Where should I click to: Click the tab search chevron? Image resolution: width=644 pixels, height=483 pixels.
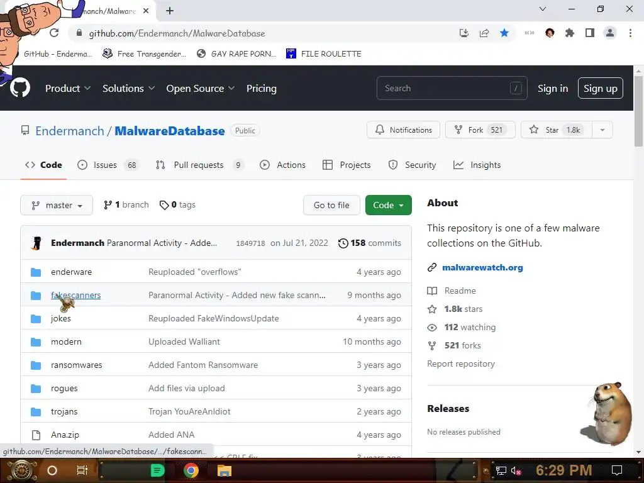(543, 9)
